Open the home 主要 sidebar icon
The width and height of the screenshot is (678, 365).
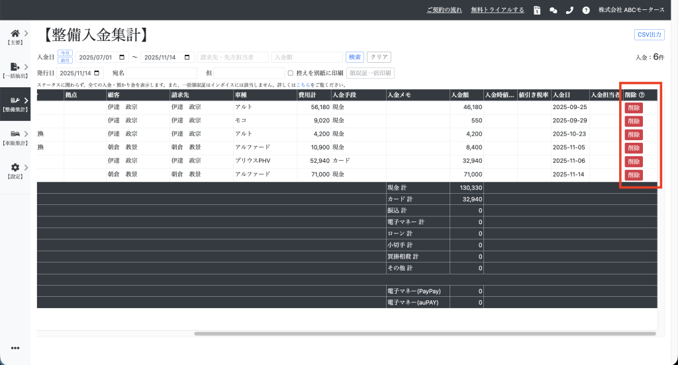pos(15,34)
